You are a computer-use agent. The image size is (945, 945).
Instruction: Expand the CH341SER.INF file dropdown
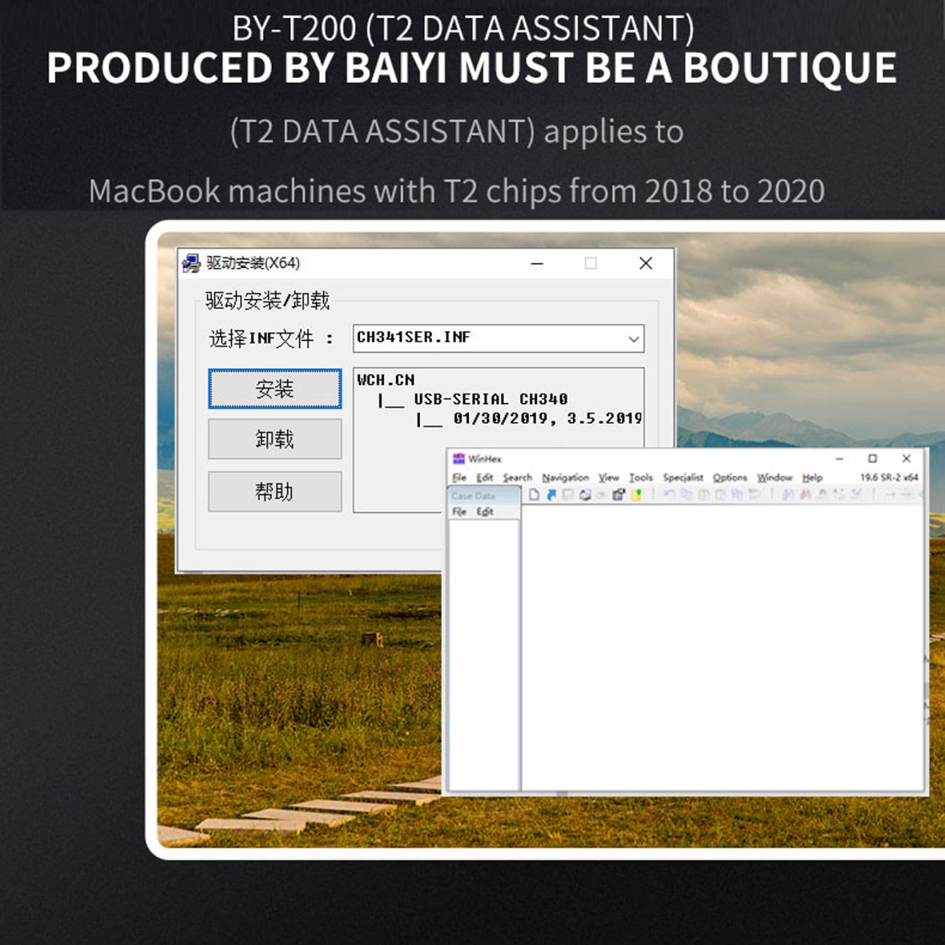tap(633, 339)
